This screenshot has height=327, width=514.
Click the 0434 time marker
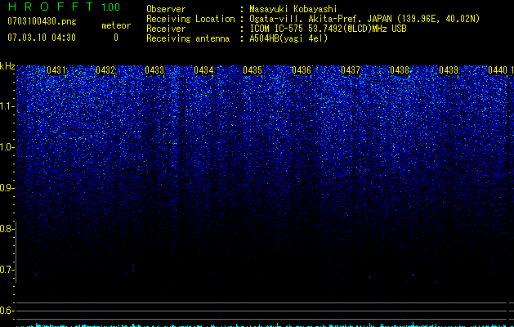click(x=203, y=70)
